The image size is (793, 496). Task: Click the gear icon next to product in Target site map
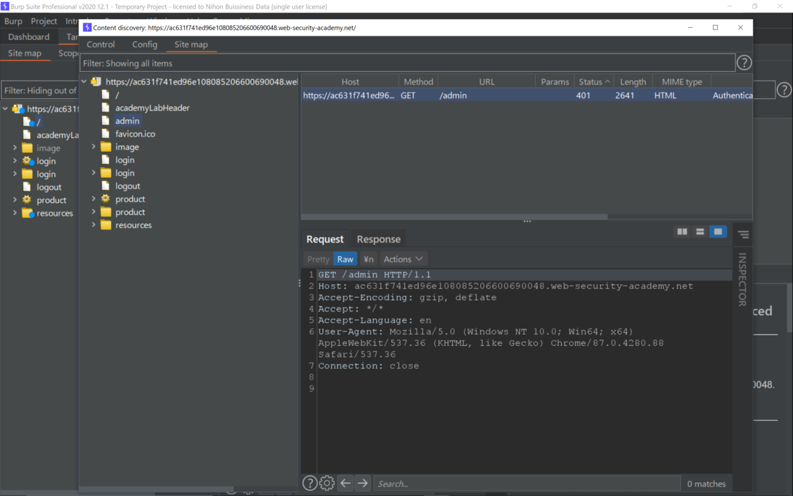[x=27, y=200]
